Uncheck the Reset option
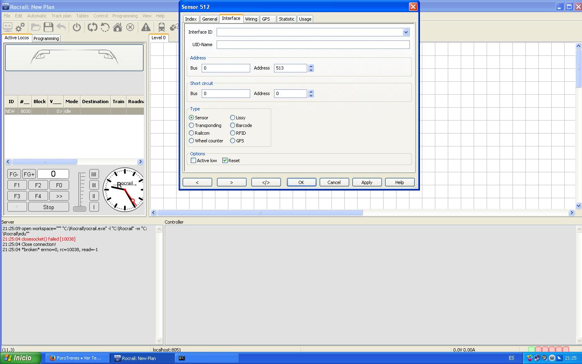Screen dimensions: 582x364 tap(225, 161)
